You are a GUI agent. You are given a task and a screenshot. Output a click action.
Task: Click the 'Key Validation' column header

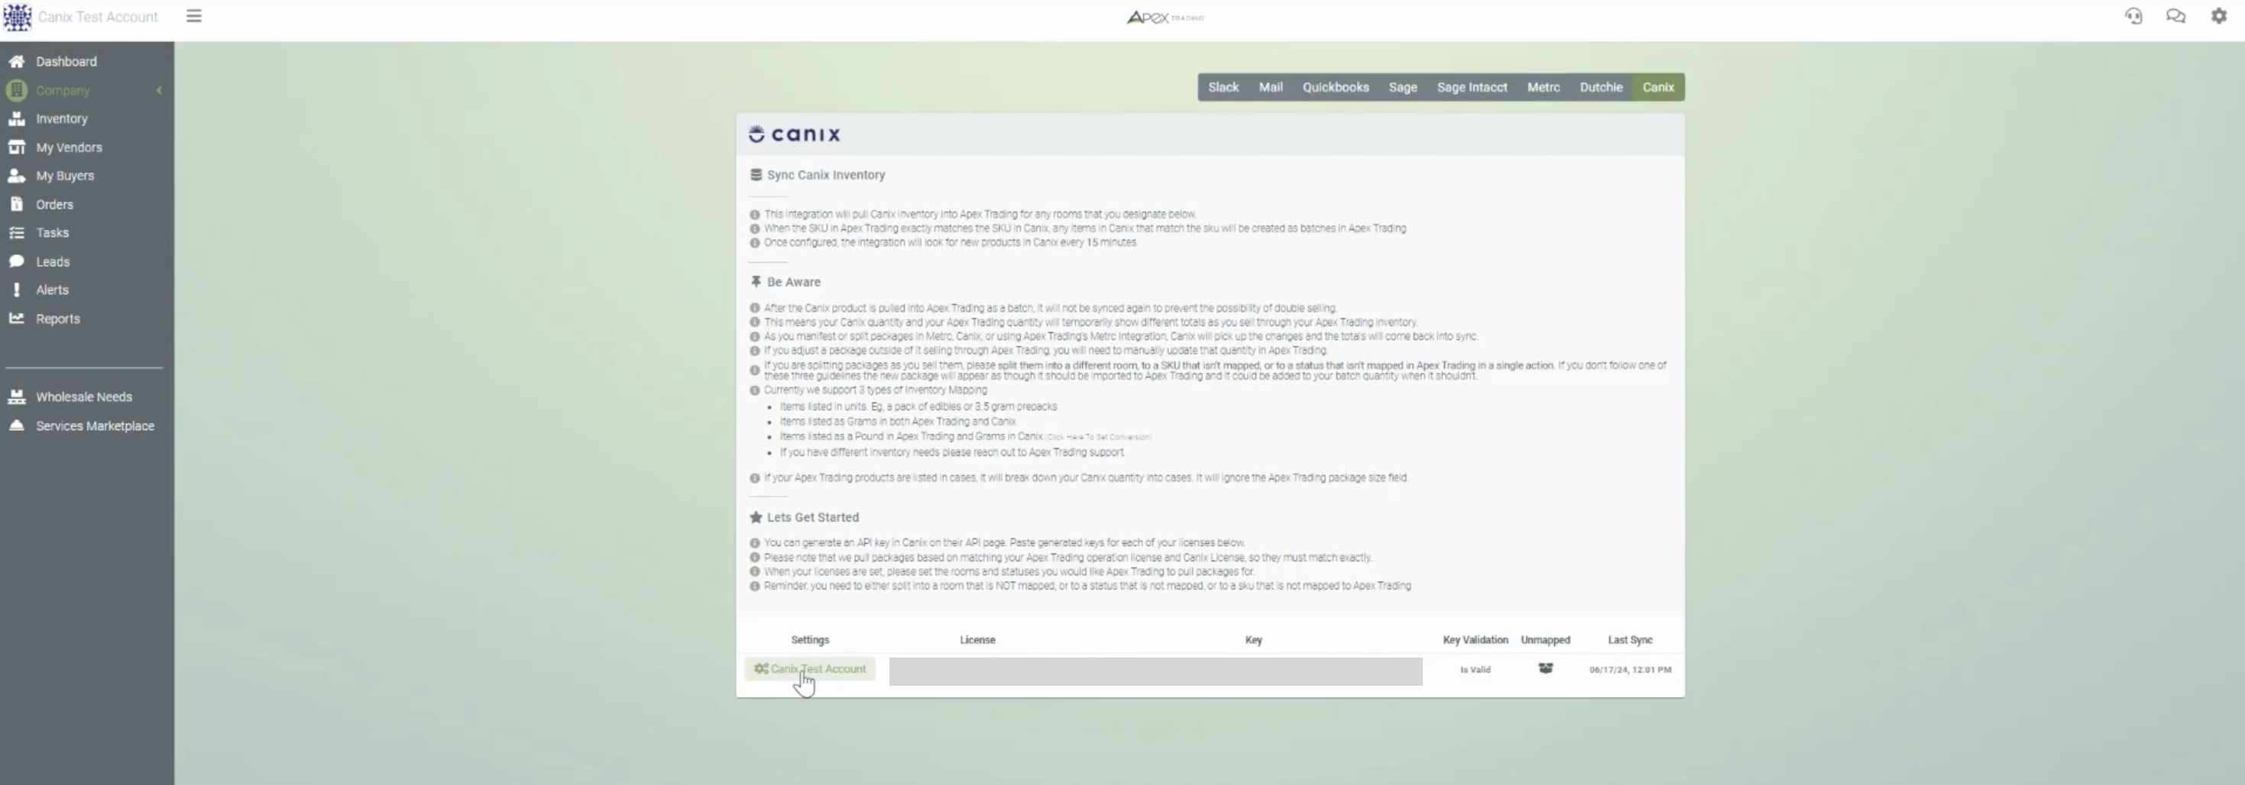1475,639
